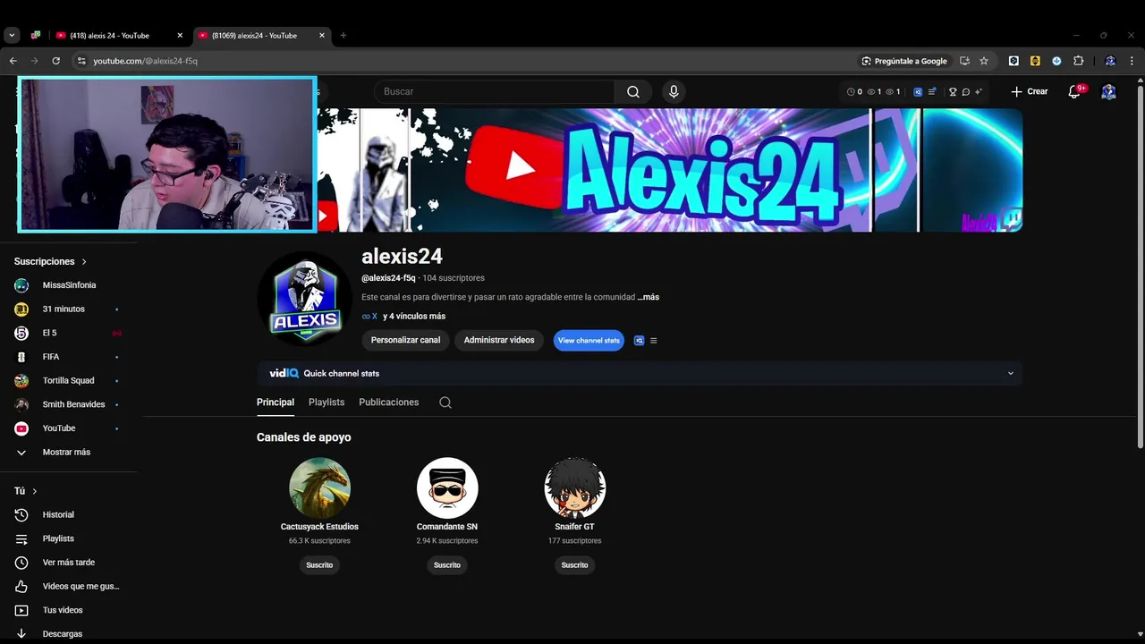Viewport: 1145px width, 644px height.
Task: Open a new browser tab
Action: click(343, 36)
